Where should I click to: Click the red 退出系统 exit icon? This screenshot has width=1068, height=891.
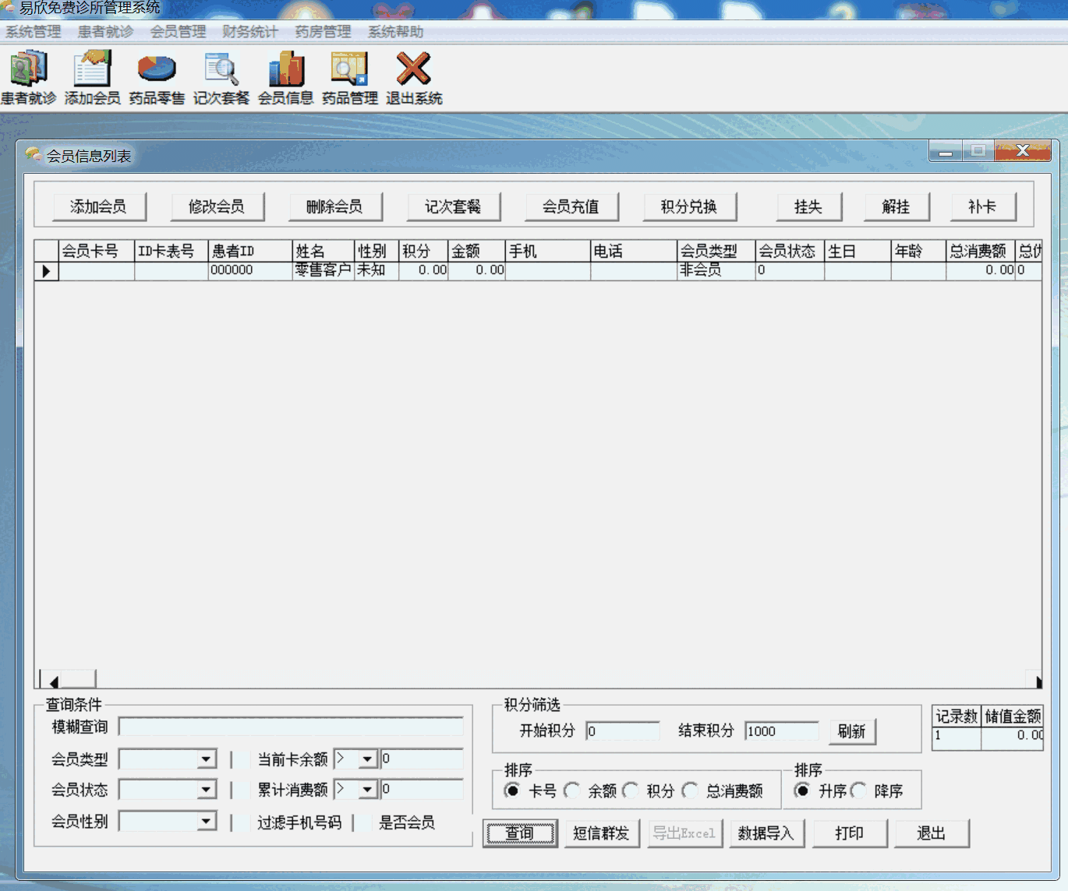pyautogui.click(x=413, y=74)
